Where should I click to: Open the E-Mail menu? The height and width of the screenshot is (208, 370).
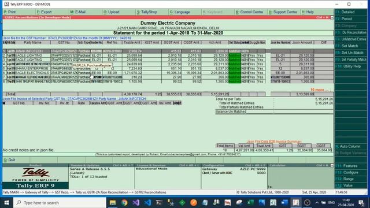(77, 12)
